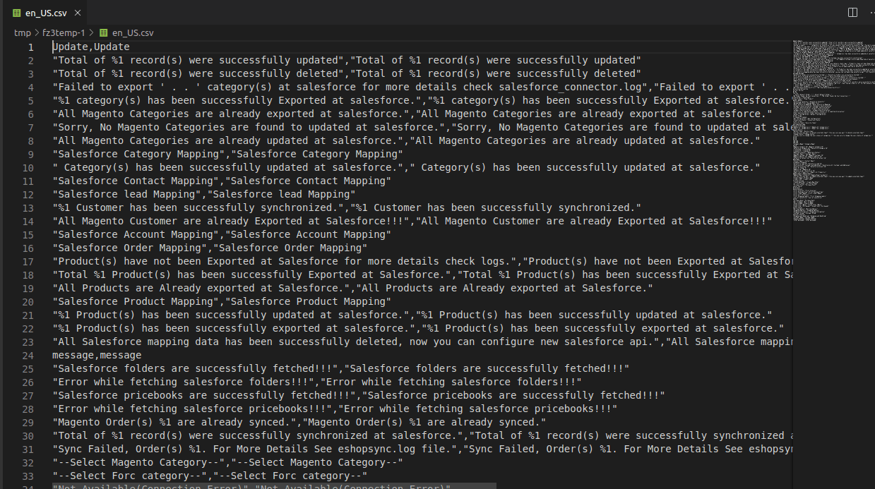This screenshot has width=875, height=489.
Task: Click the CSV file icon in the tab
Action: tap(17, 13)
